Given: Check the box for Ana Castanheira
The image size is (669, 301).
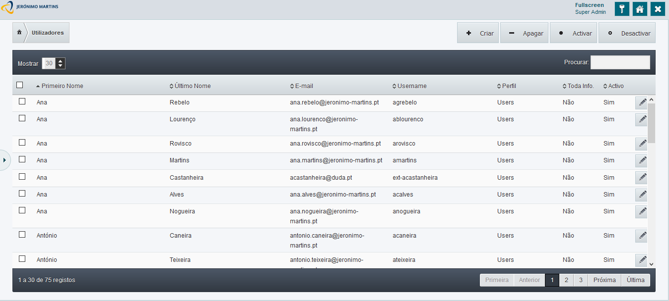Looking at the screenshot, I should (22, 177).
